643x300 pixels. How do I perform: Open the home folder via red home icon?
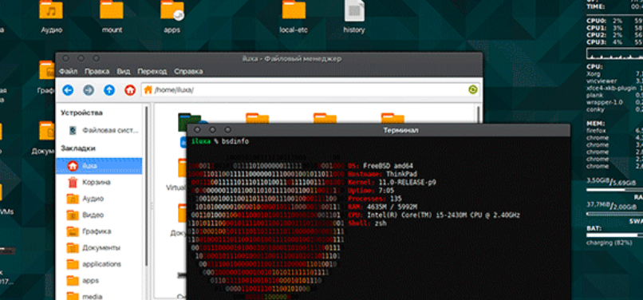pyautogui.click(x=130, y=90)
